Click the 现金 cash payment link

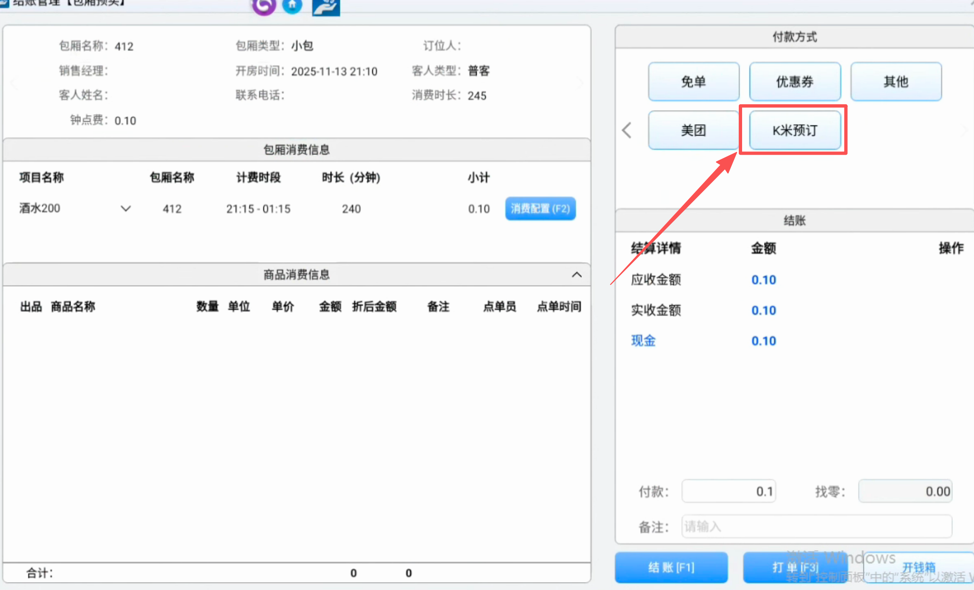(643, 341)
